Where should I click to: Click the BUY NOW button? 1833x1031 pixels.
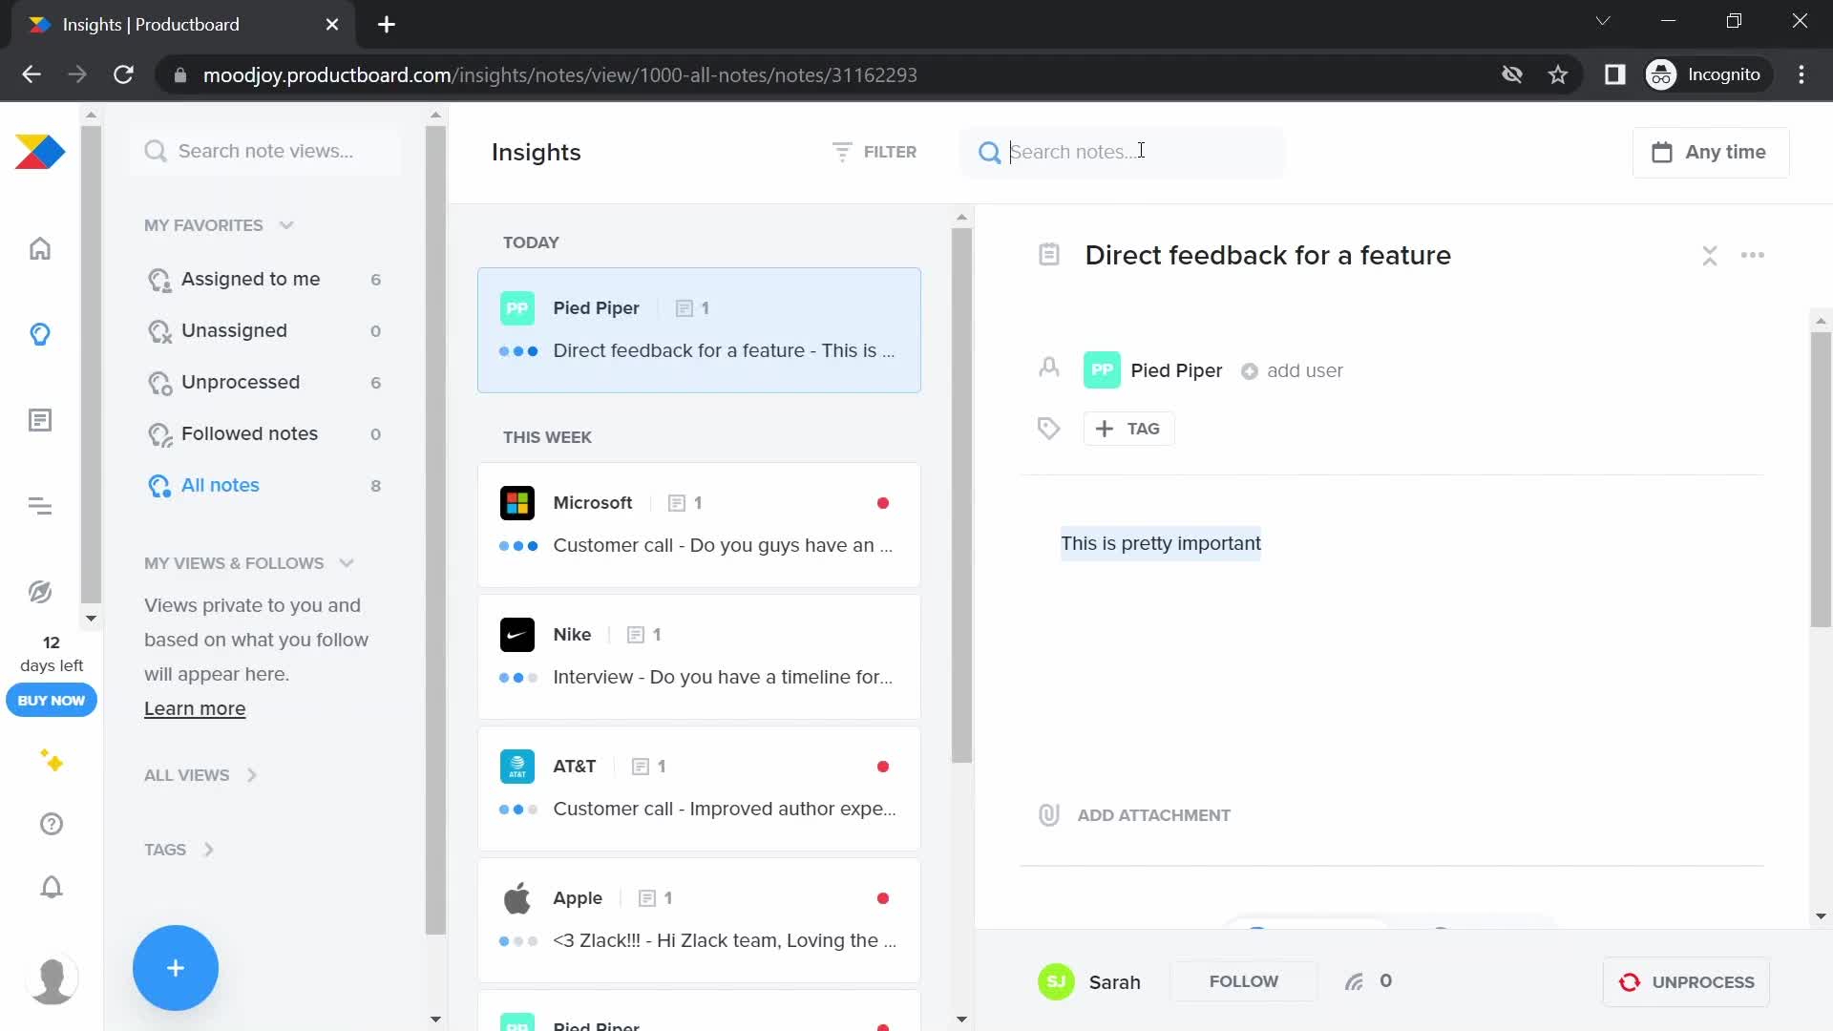(x=52, y=700)
